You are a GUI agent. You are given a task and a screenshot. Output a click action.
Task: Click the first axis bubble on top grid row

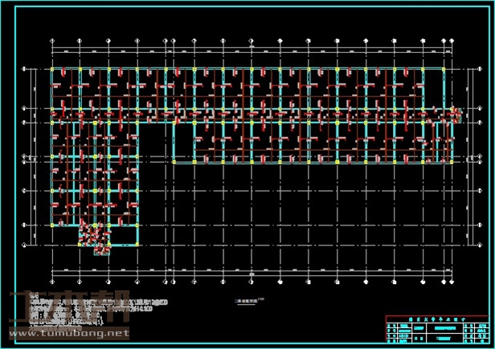tap(53, 39)
